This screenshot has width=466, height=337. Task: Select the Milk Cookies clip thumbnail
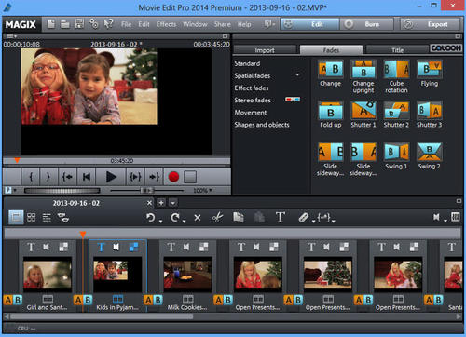click(187, 275)
